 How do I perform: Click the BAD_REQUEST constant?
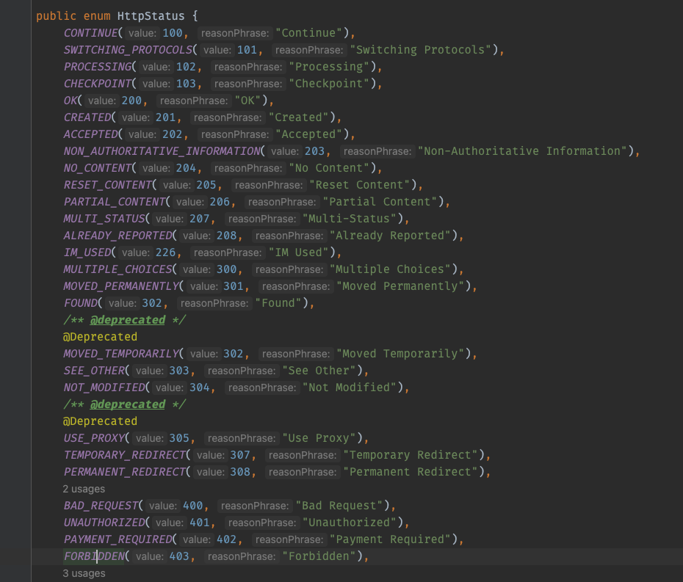pos(101,506)
